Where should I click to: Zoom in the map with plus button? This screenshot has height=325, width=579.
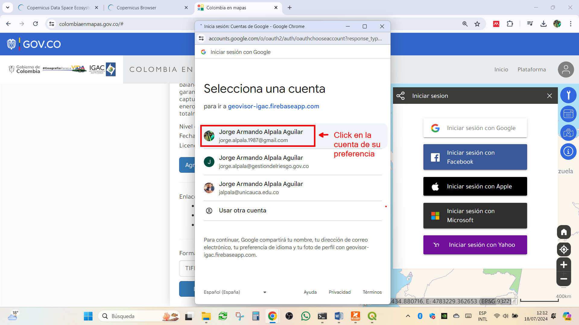[564, 265]
